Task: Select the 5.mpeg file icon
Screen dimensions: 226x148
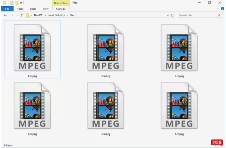Action: [x=106, y=105]
